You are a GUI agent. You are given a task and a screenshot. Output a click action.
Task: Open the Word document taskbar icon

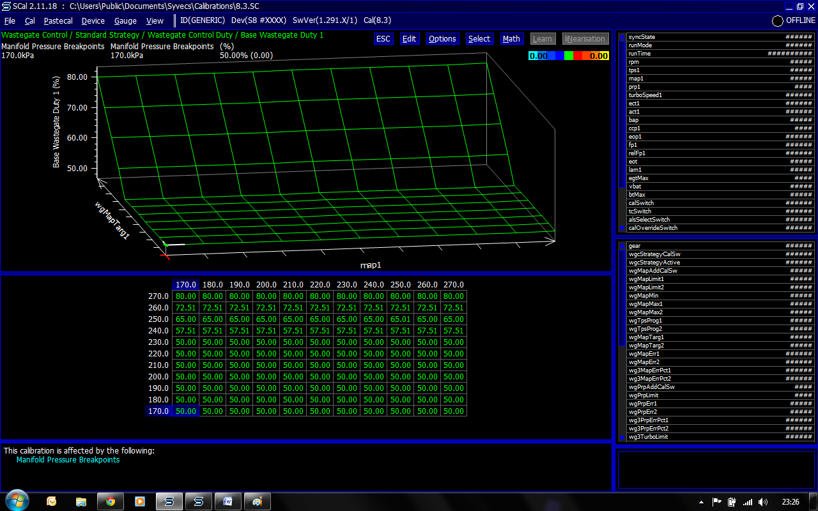coord(227,501)
